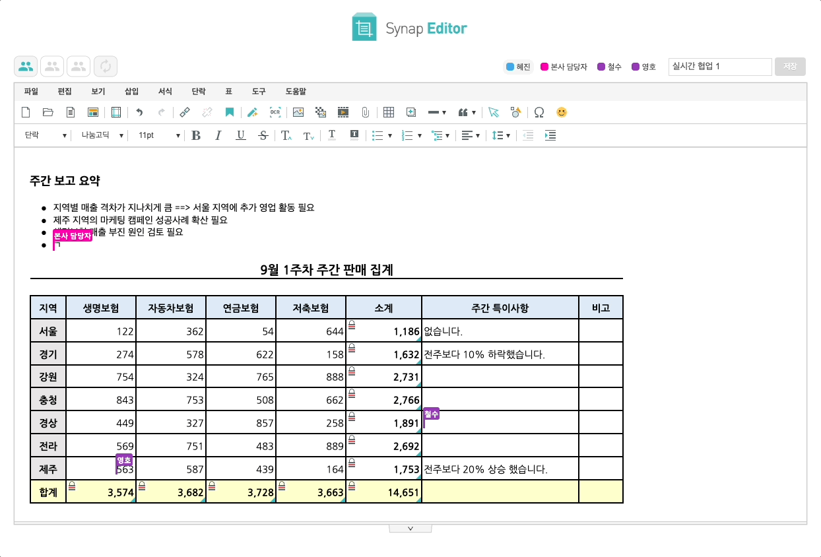Open the 11pt font size dropdown
The image size is (821, 557).
(x=157, y=135)
